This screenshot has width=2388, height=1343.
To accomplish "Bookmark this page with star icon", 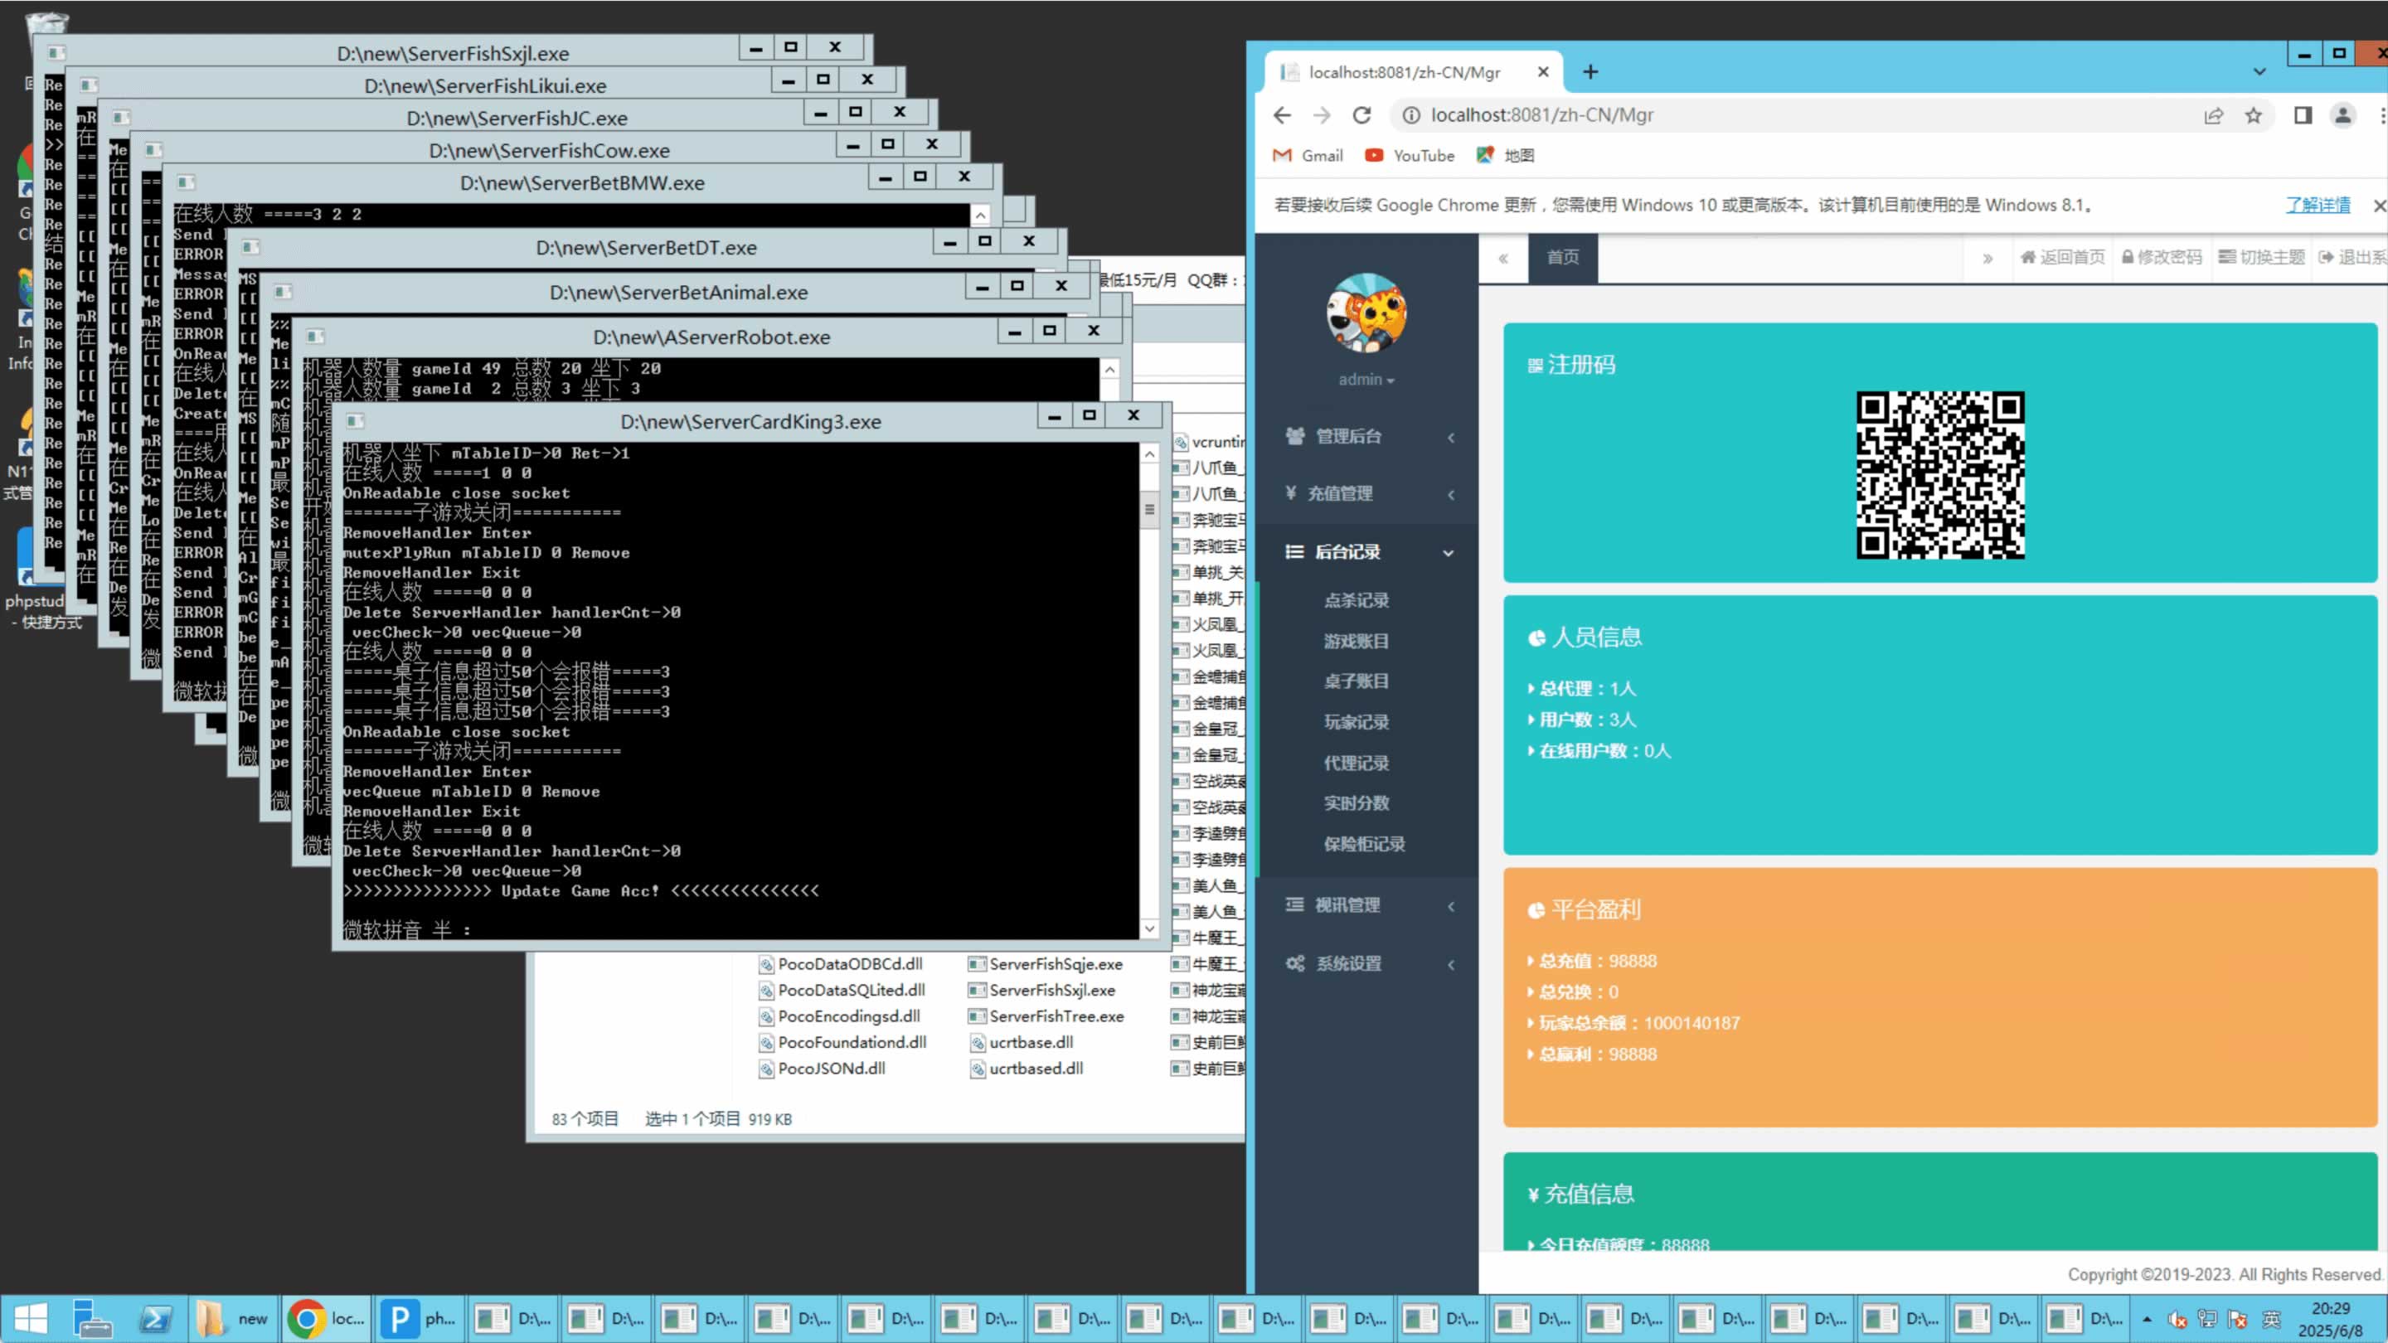I will click(2254, 115).
